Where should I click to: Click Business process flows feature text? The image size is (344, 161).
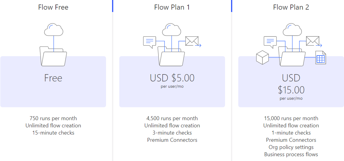[291, 154]
